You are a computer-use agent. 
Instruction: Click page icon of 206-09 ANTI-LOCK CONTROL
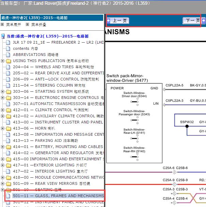pyautogui.click(x=8, y=79)
